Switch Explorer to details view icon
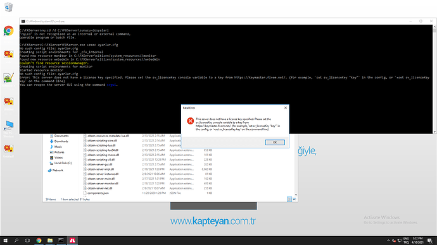 [x=289, y=199]
